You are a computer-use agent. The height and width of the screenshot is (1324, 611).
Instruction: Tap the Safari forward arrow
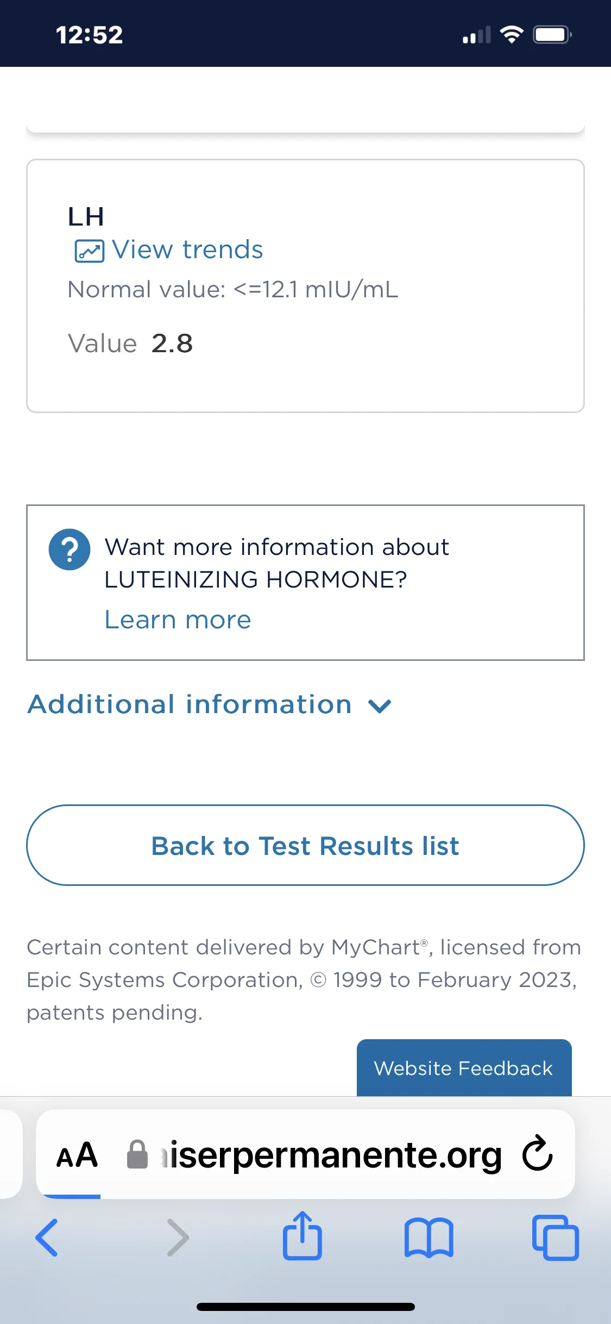tap(178, 1238)
